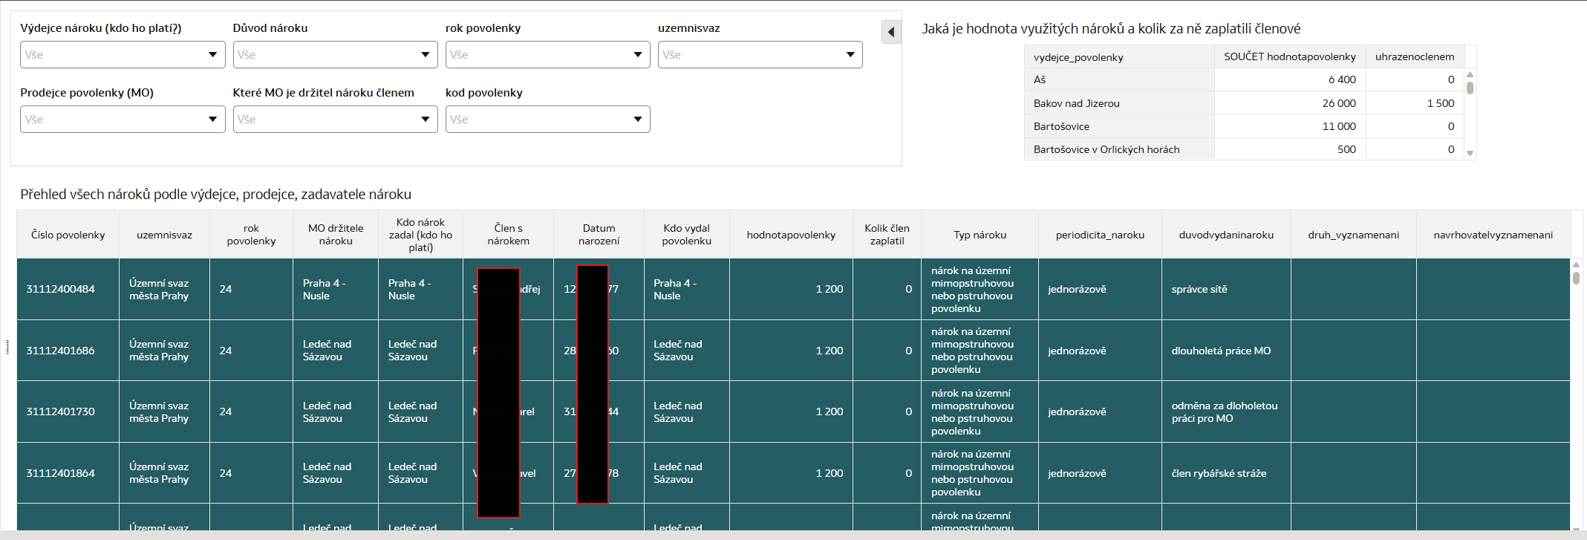
Task: Sort by uzemnisvaz table column header
Action: coord(164,235)
